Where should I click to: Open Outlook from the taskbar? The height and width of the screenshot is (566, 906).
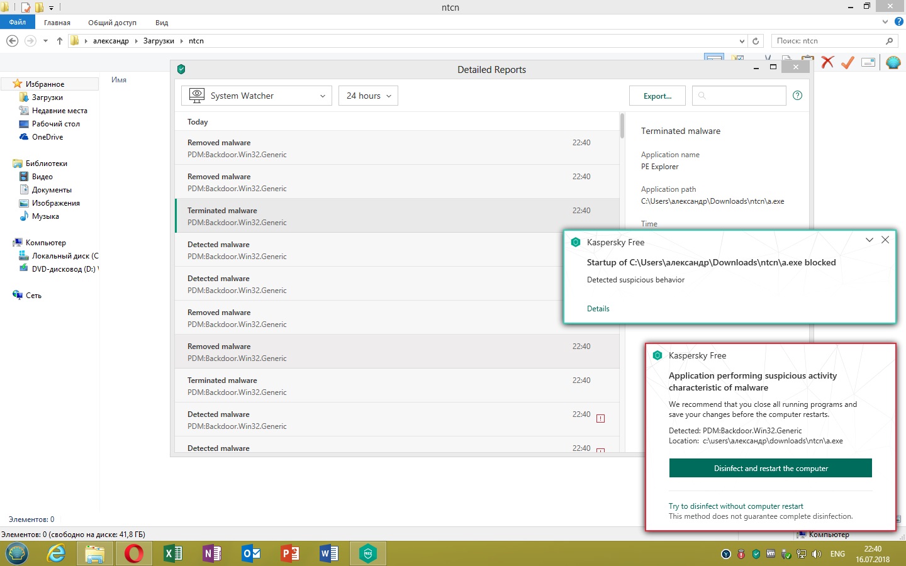tap(250, 553)
